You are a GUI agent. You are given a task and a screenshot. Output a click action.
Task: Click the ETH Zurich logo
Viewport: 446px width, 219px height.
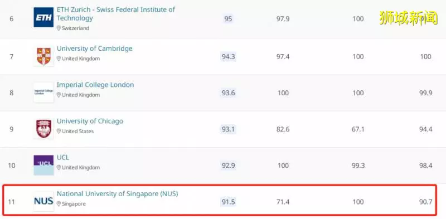coord(43,17)
